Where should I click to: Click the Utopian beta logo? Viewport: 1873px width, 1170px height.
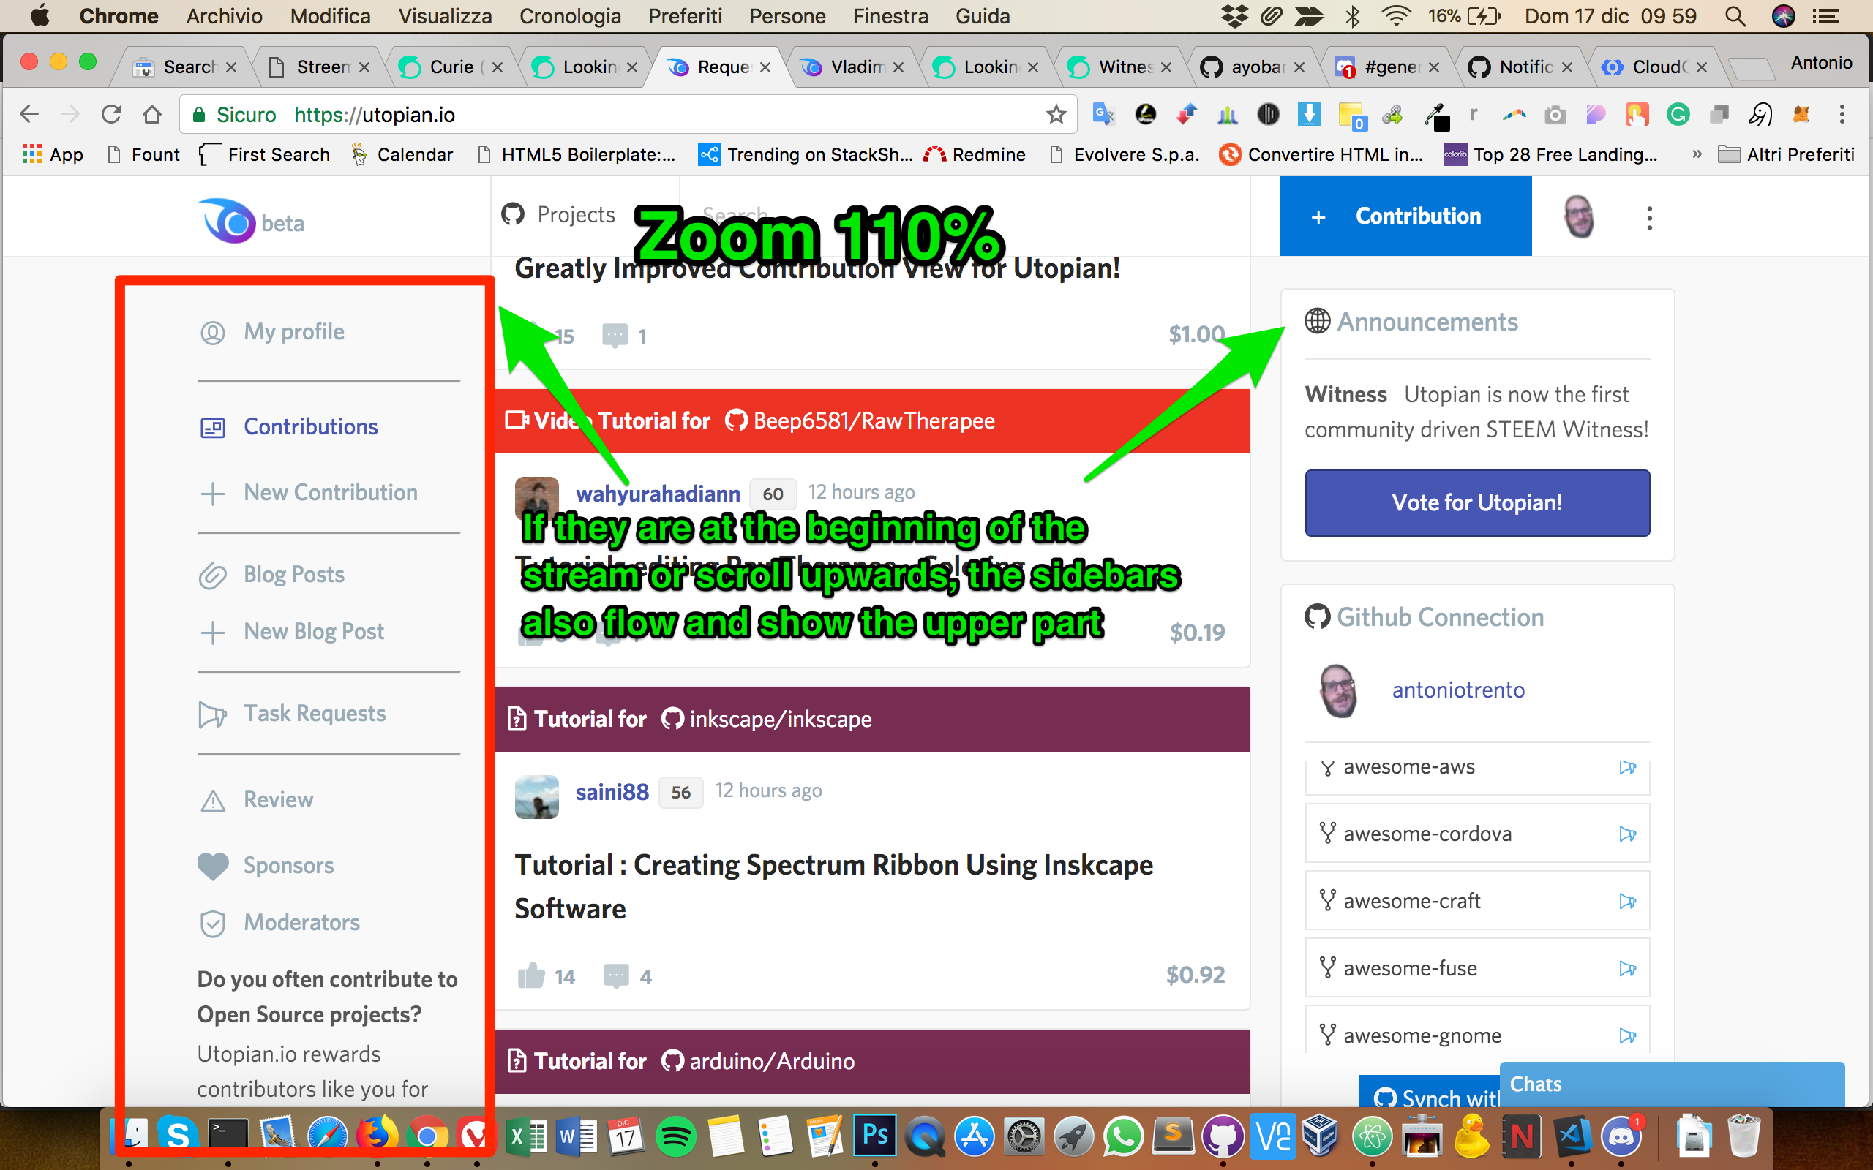pyautogui.click(x=250, y=222)
